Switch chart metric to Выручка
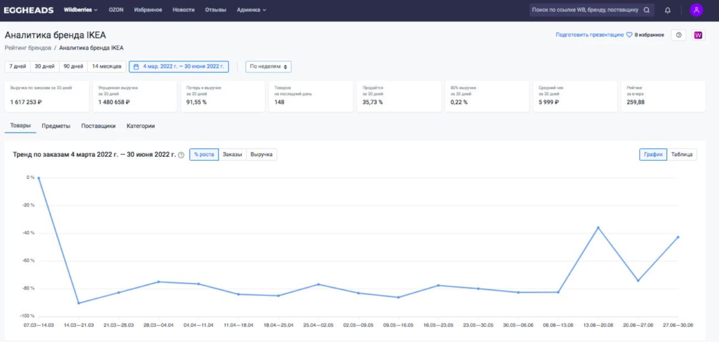The width and height of the screenshot is (719, 342). coord(262,155)
